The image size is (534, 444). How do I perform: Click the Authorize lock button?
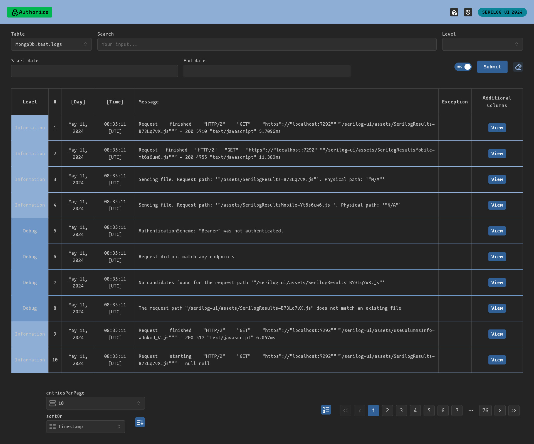coord(29,12)
